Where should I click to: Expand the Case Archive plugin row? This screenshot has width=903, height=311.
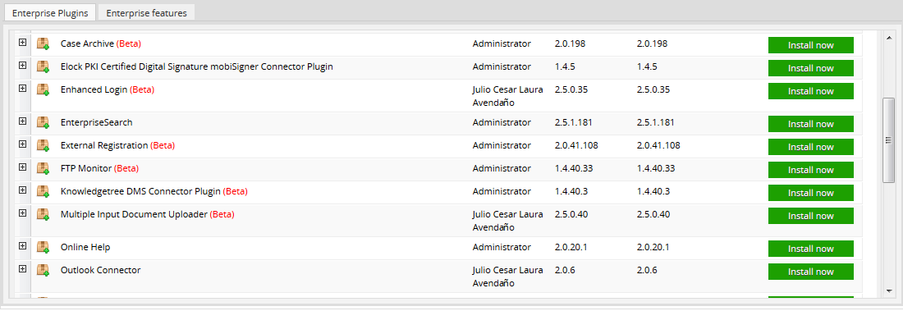coord(22,42)
